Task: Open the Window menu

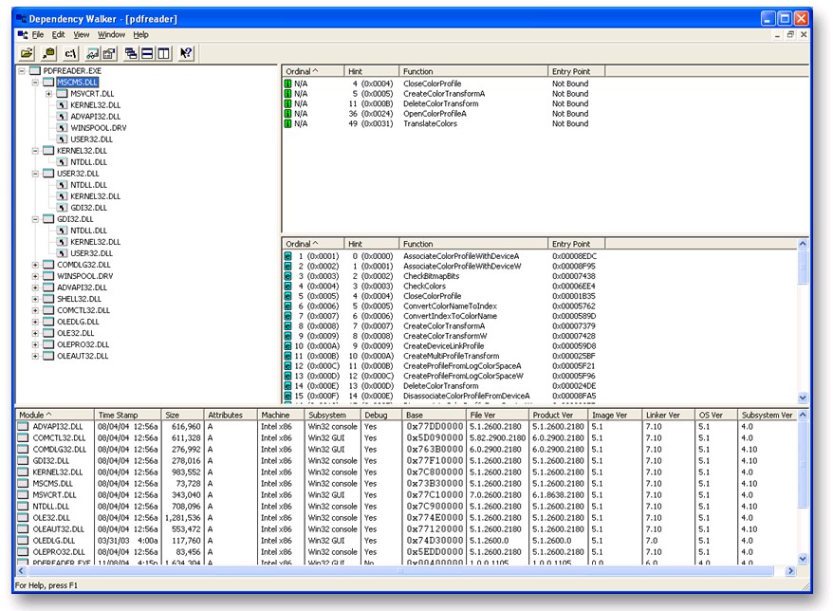Action: (x=112, y=35)
